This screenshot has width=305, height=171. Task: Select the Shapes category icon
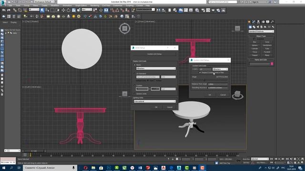[x=254, y=27]
